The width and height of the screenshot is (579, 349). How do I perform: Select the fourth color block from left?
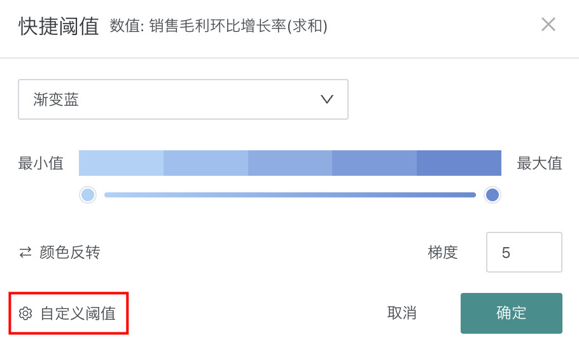coord(374,163)
